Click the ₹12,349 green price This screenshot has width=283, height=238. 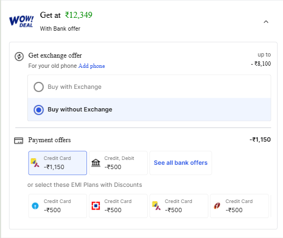coord(78,15)
